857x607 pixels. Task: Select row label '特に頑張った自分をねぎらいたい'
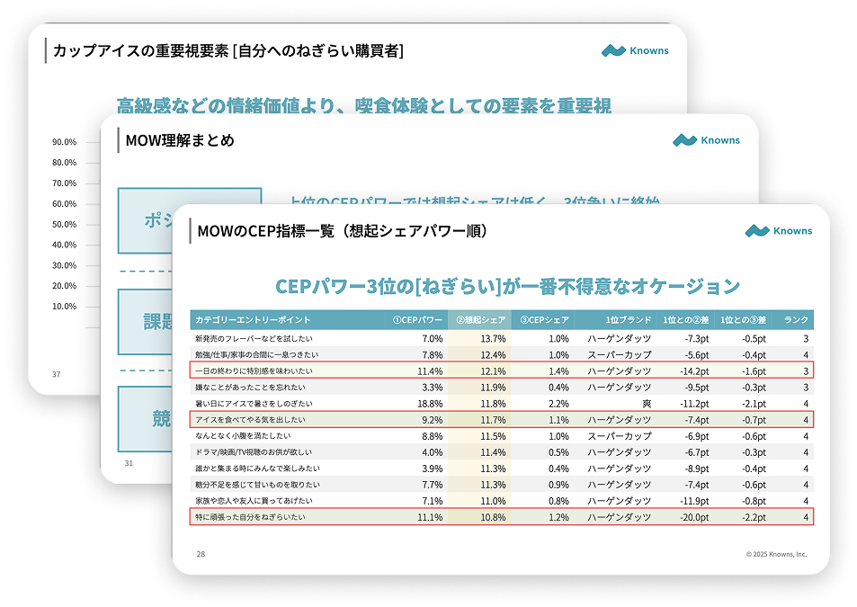tap(250, 517)
